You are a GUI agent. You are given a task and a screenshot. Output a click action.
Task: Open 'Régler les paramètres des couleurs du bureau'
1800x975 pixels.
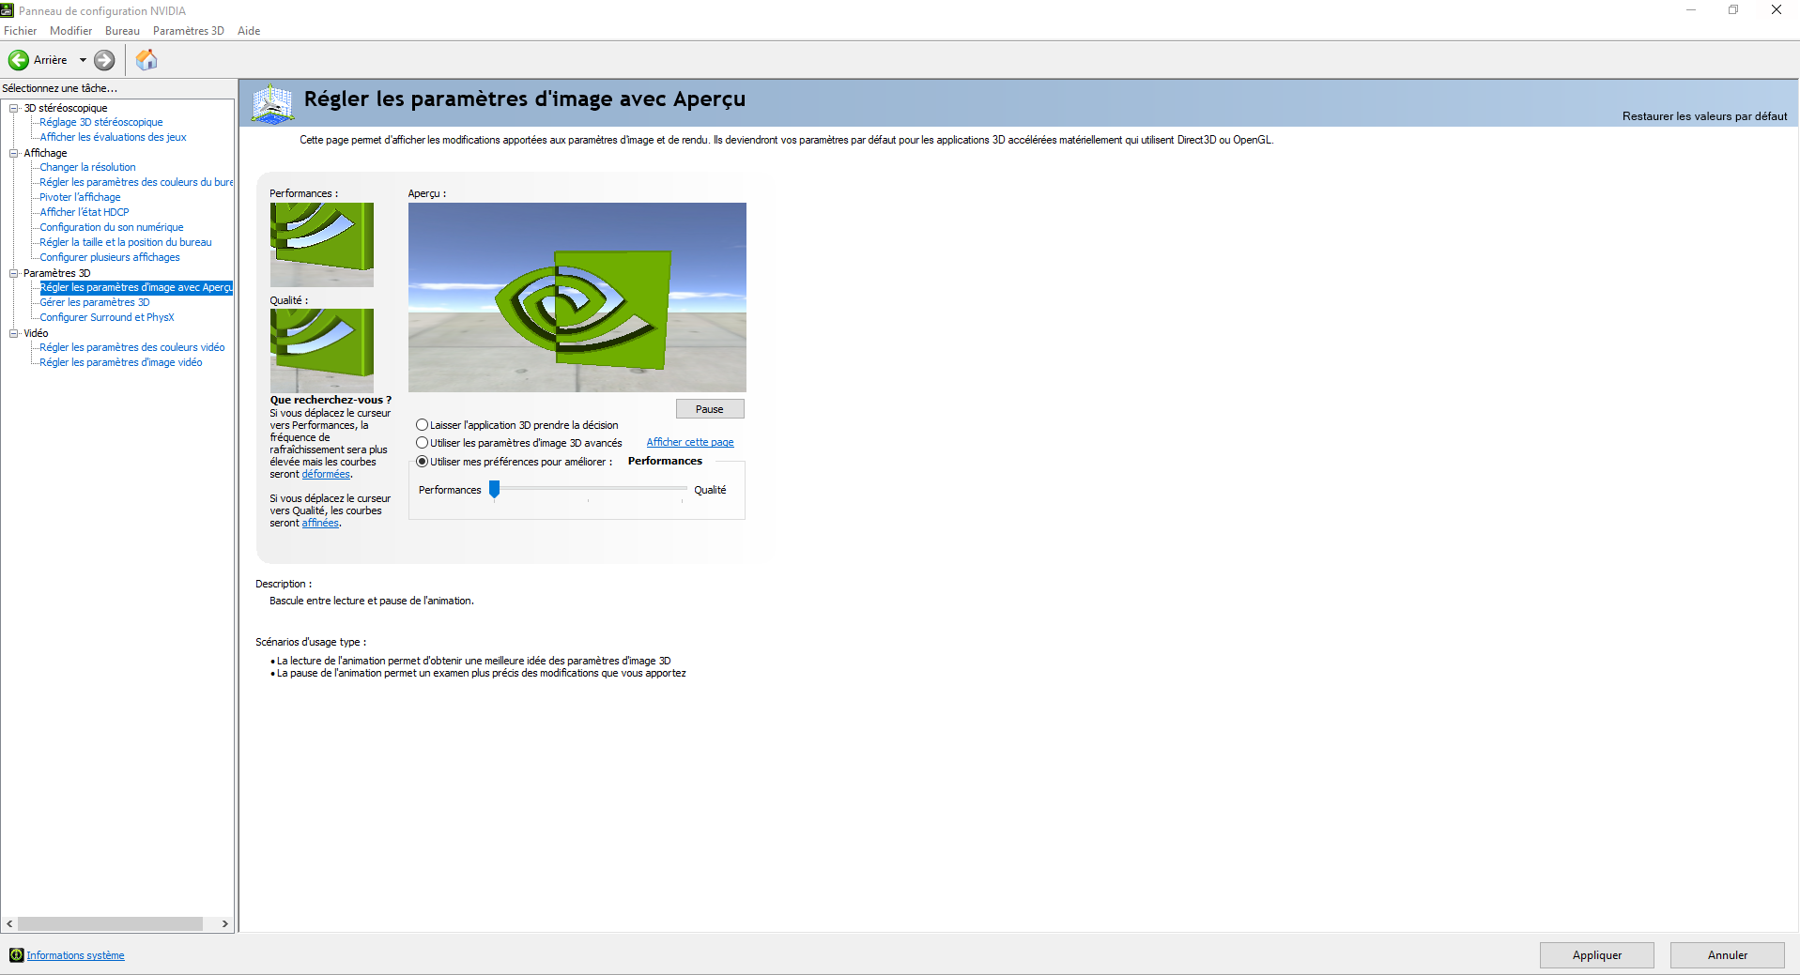136,182
